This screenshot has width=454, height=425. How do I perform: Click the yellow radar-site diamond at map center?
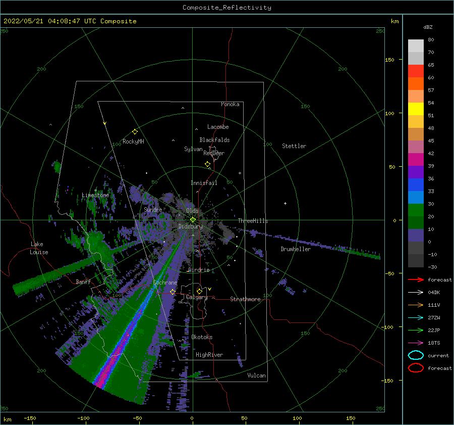coord(193,220)
